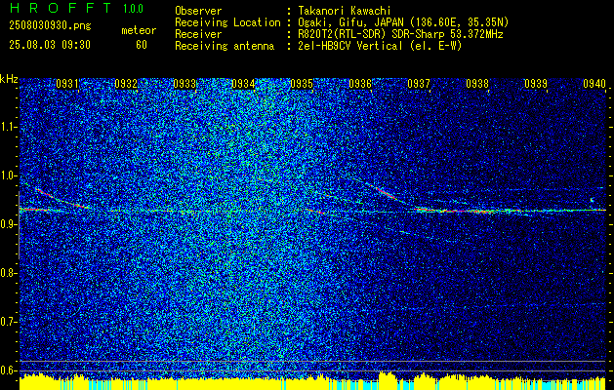614x390 pixels.
Task: Click the '0.8' frequency axis label
Action: coord(9,273)
